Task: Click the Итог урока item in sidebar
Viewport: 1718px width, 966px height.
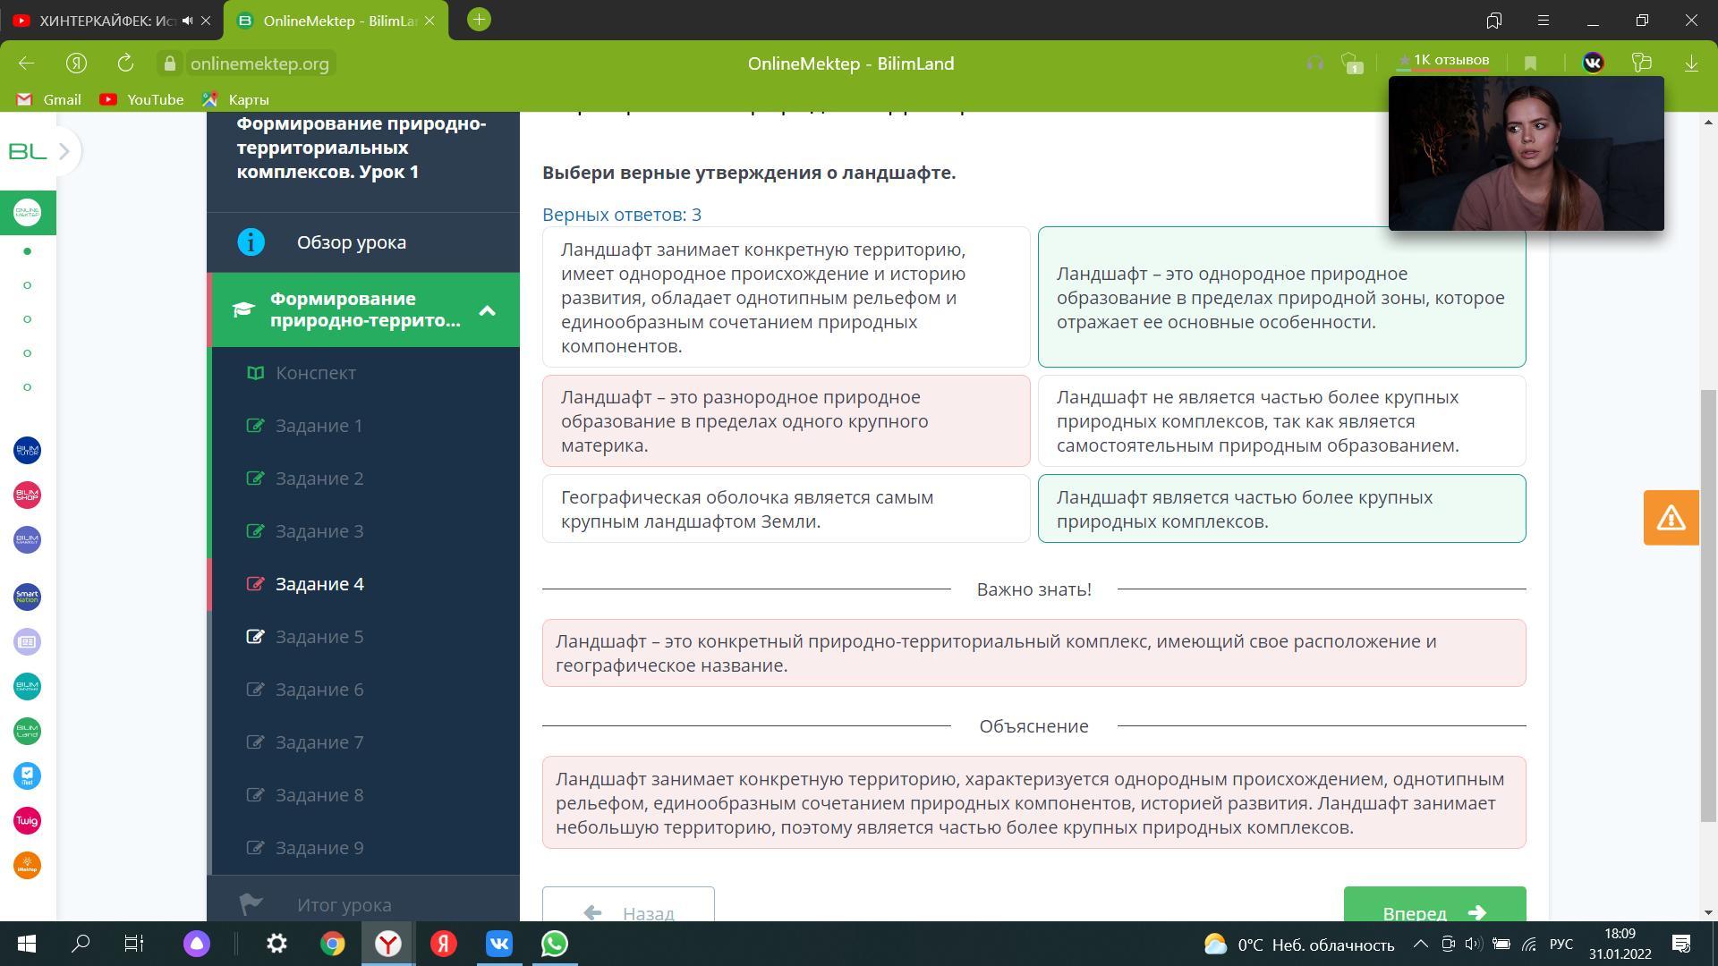Action: [344, 904]
